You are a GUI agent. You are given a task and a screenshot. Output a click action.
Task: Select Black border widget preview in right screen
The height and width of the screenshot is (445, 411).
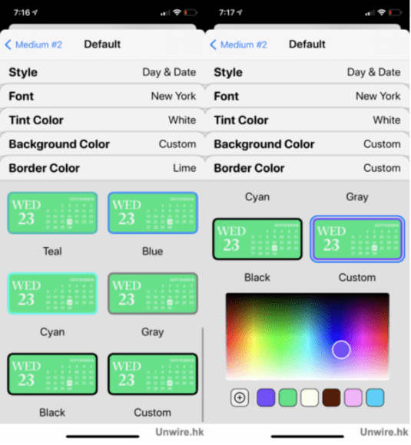[x=257, y=239]
